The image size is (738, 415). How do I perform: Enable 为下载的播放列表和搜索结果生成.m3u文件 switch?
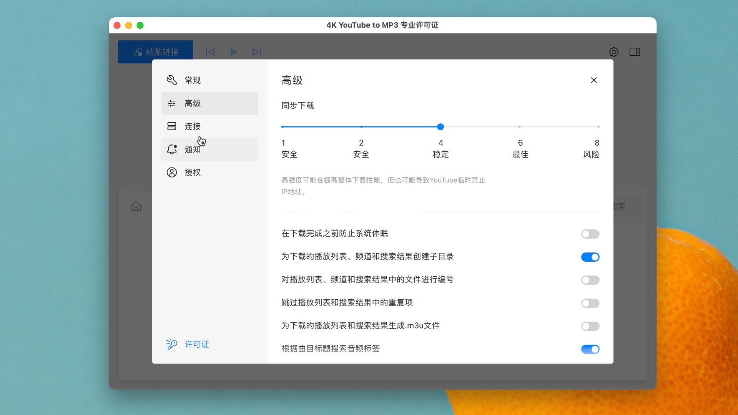(590, 326)
